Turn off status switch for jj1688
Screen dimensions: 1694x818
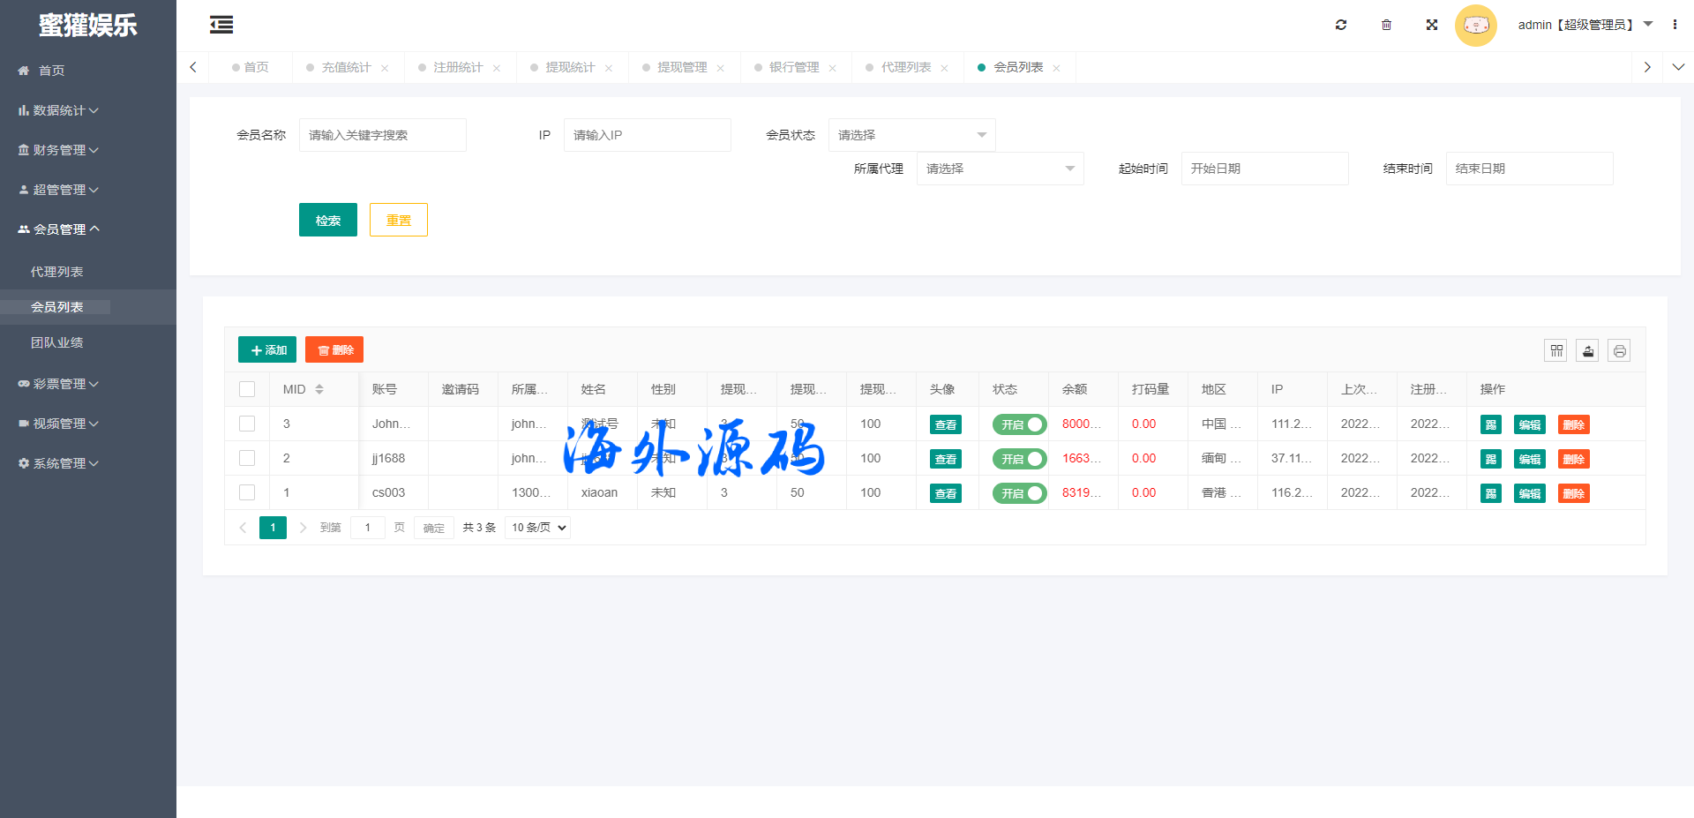point(1019,459)
